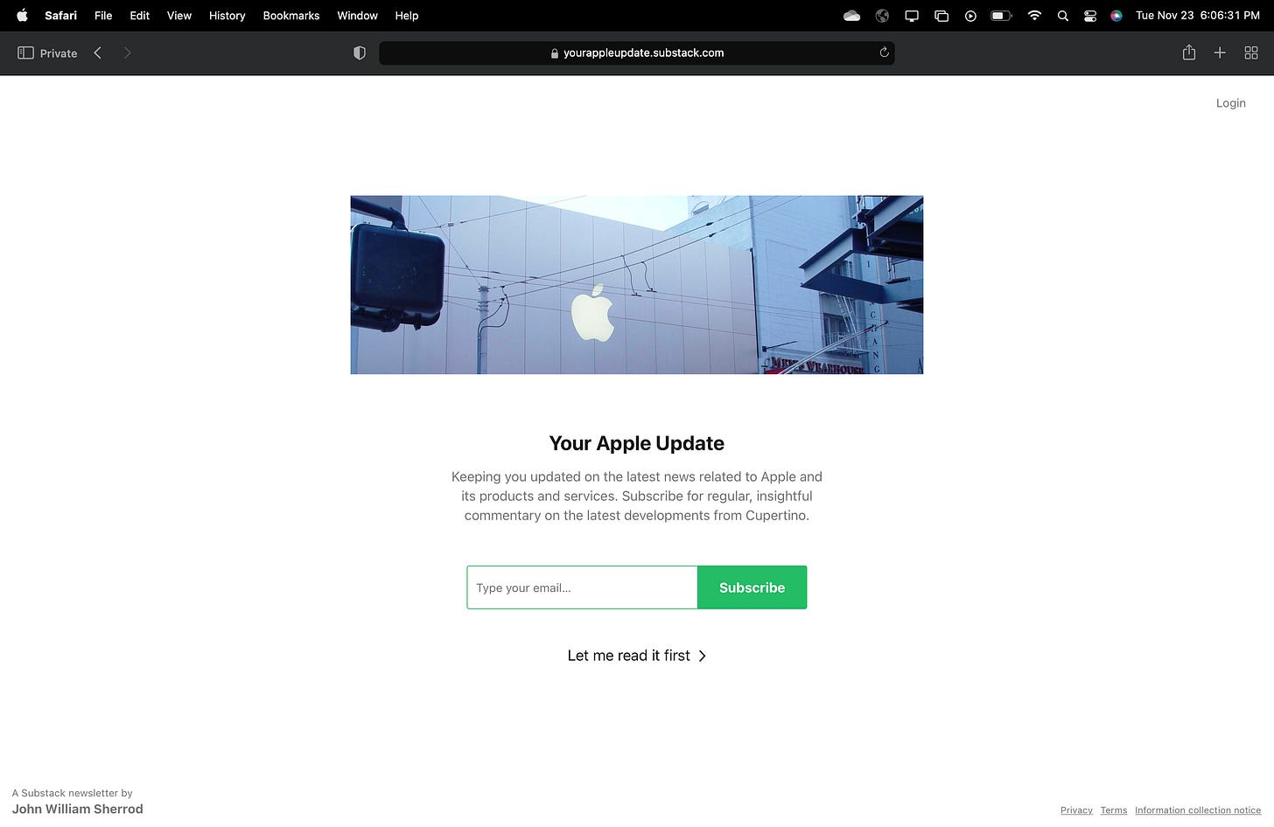Viewport: 1274px width, 827px height.
Task: Click the date and time
Action: pyautogui.click(x=1198, y=16)
